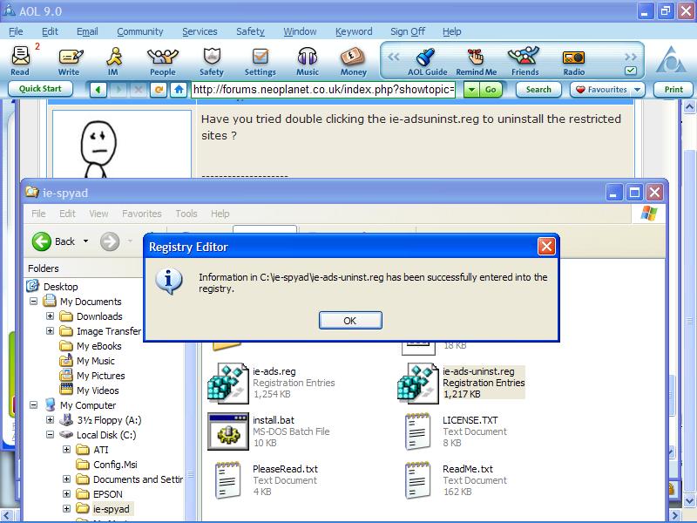
Task: Click the forum poster avatar image
Action: point(122,145)
